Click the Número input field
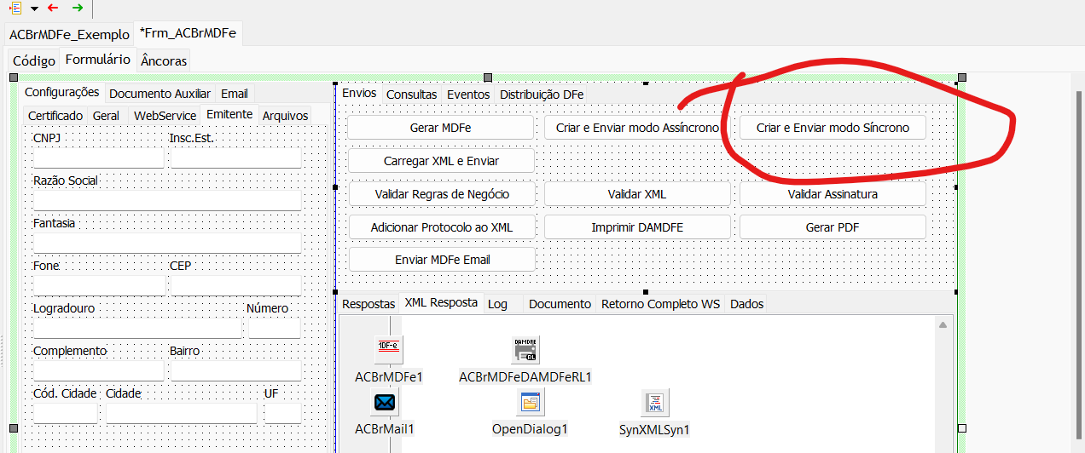 [275, 328]
